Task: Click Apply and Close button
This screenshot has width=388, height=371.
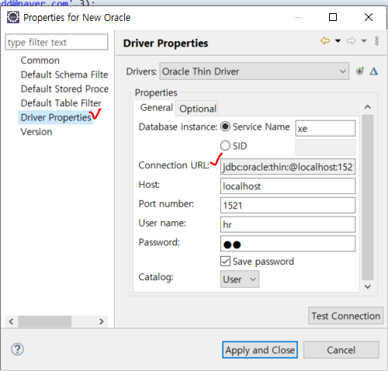Action: pos(260,350)
